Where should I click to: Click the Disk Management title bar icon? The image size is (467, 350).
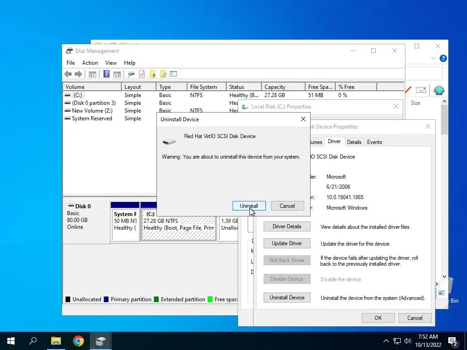(69, 51)
